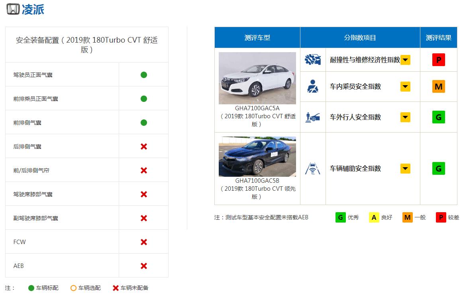Expand the 车内乘员安全指数 dropdown arrow
461x295 pixels.
[x=405, y=86]
